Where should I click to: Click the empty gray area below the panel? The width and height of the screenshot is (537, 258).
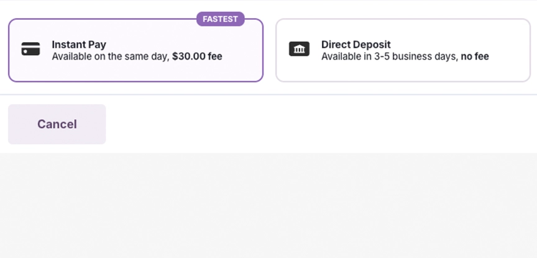pyautogui.click(x=268, y=205)
